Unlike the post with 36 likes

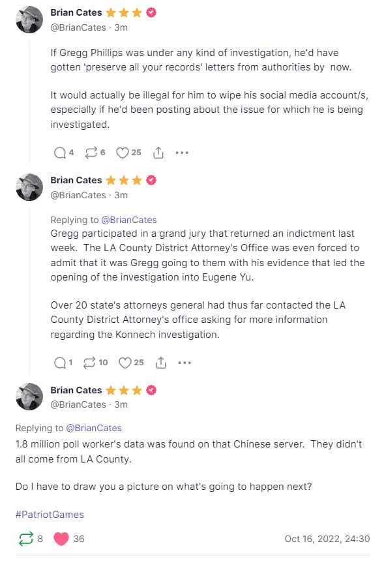pyautogui.click(x=61, y=539)
